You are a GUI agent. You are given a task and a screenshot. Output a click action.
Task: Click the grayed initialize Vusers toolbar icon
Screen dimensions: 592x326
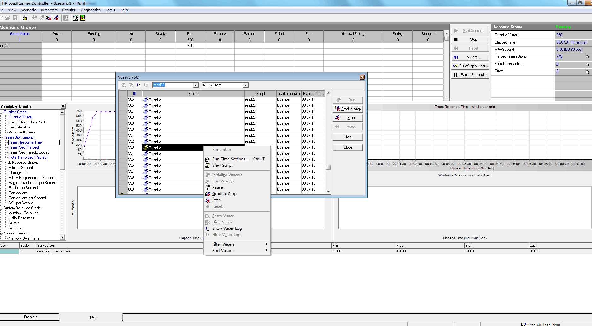point(34,18)
